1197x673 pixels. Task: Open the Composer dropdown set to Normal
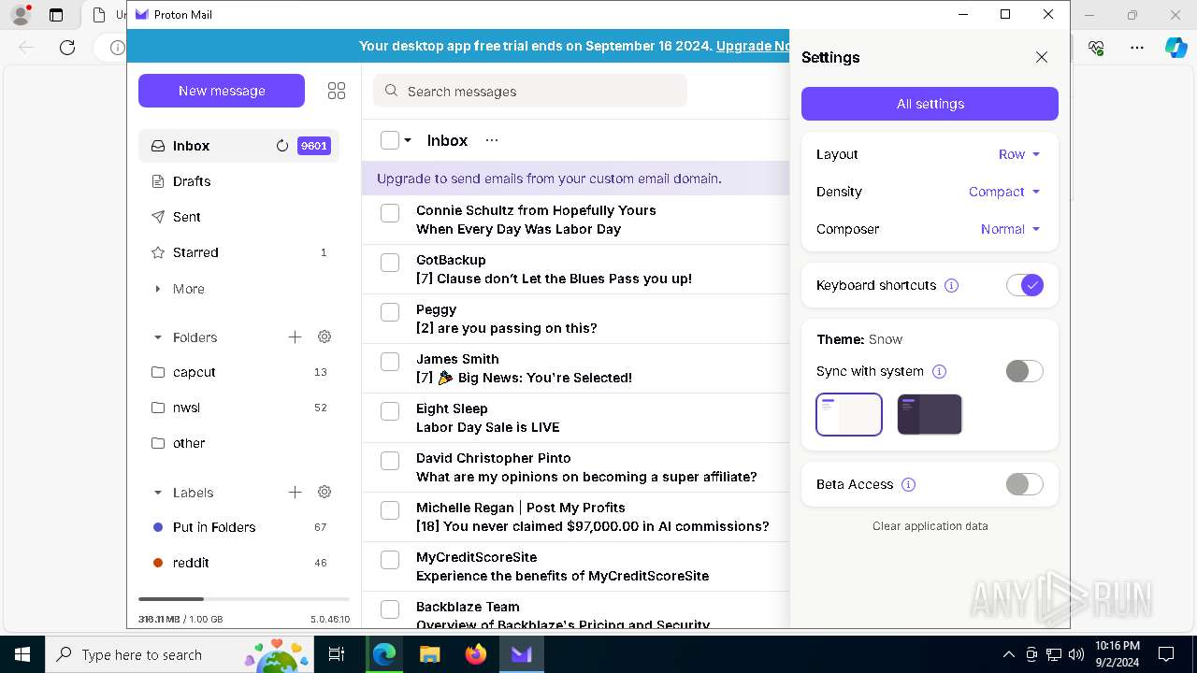tap(1010, 229)
